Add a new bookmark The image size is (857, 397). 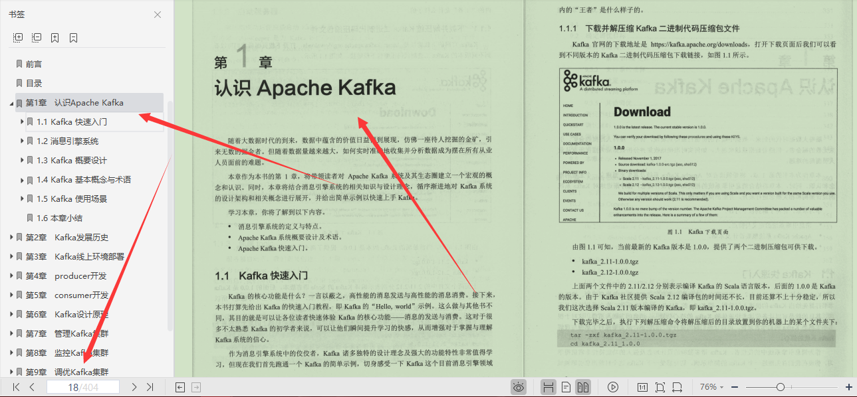(x=55, y=38)
